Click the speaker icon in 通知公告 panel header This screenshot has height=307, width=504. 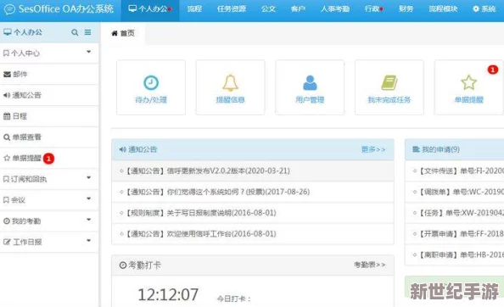[122, 149]
